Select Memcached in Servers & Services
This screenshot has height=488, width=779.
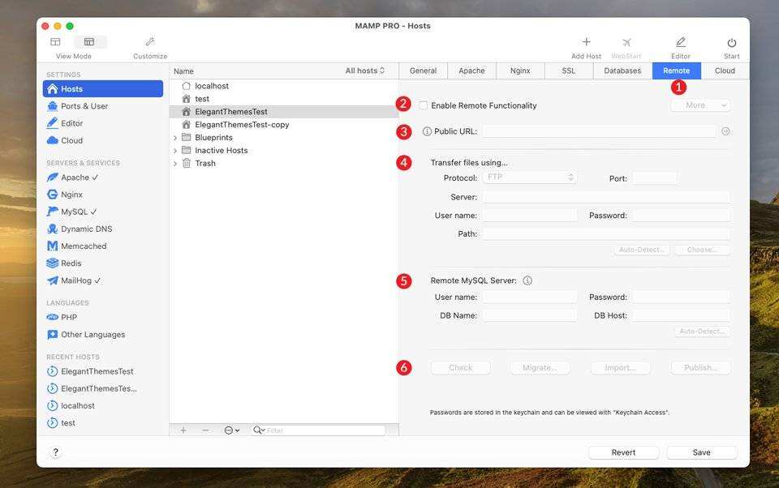[83, 246]
